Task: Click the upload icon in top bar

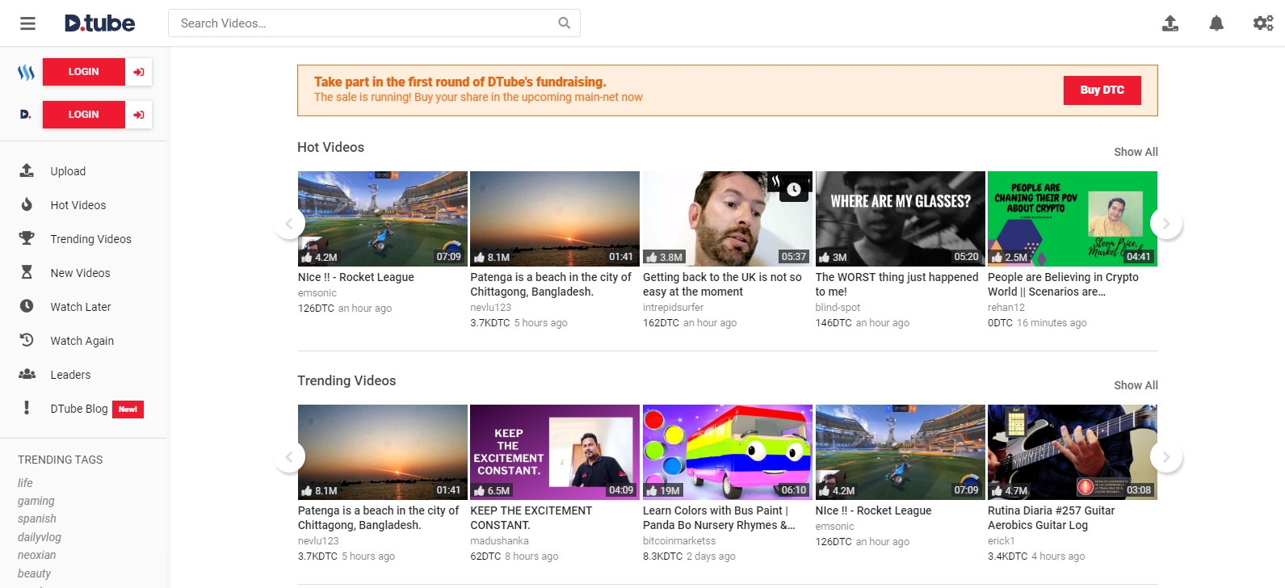Action: click(1170, 23)
